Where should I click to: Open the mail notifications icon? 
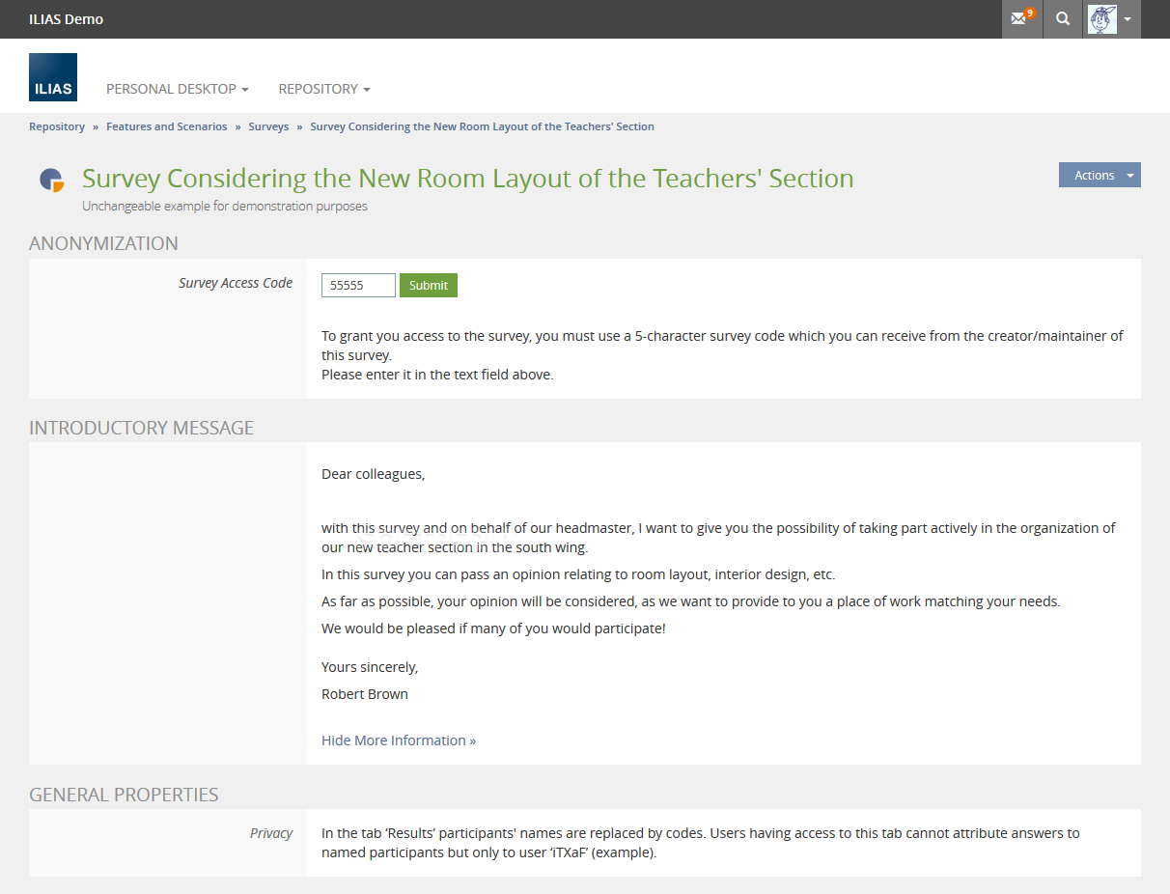(x=1022, y=18)
